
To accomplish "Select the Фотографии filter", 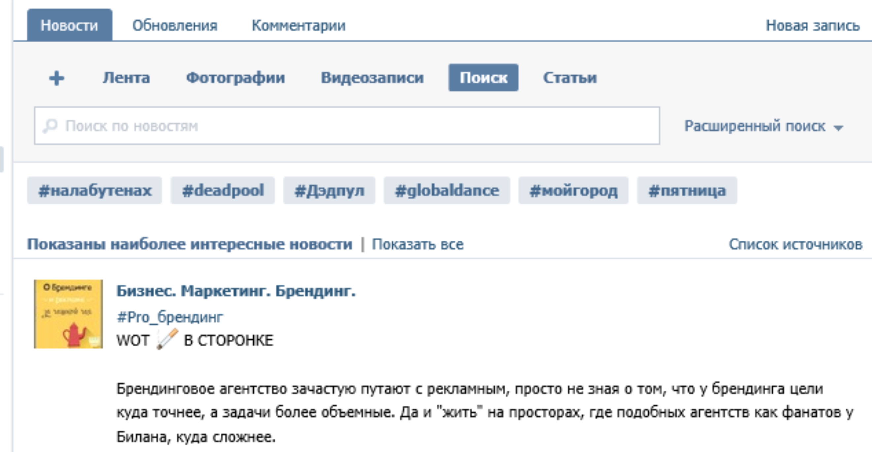I will click(x=236, y=78).
